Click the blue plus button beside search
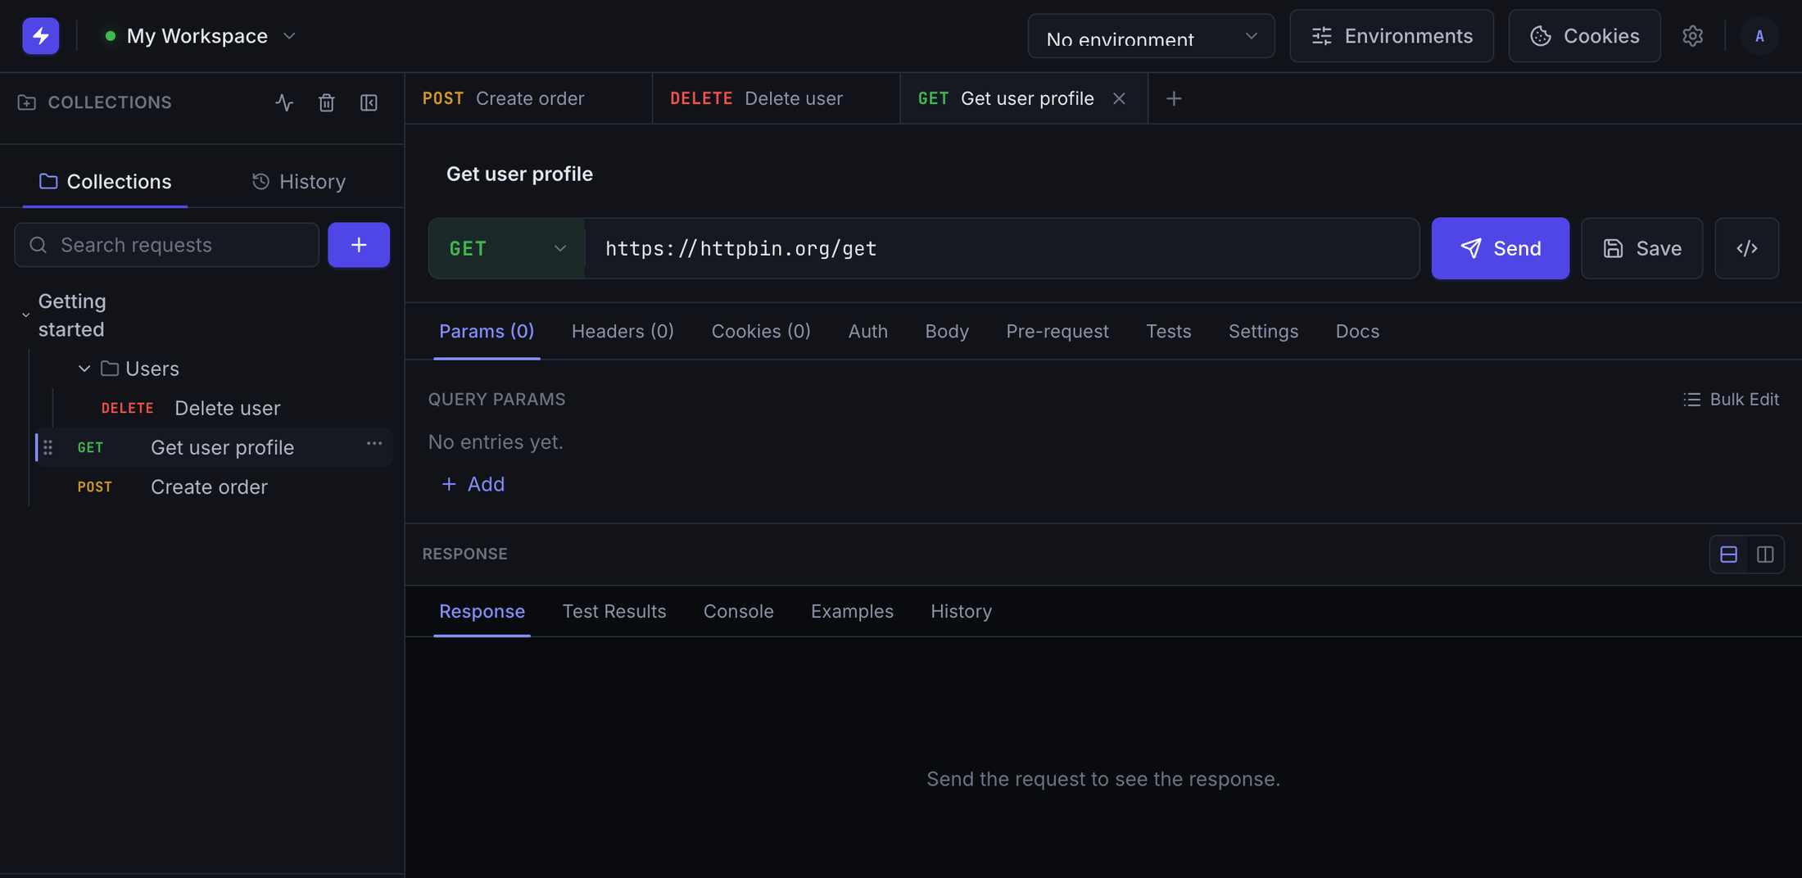The height and width of the screenshot is (878, 1802). pos(359,245)
